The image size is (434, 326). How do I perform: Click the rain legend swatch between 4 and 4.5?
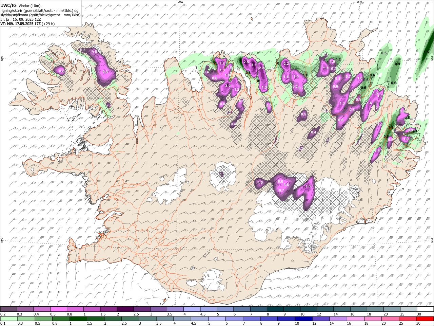(182, 319)
